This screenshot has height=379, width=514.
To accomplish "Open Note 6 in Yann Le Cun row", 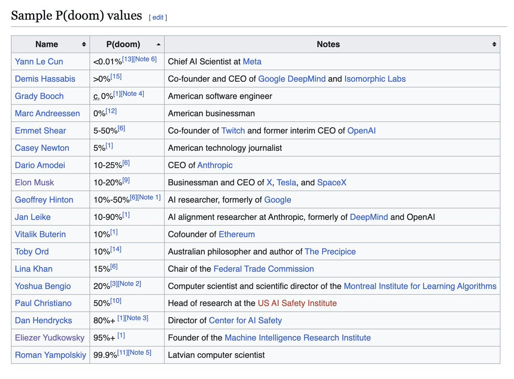I will click(x=145, y=59).
